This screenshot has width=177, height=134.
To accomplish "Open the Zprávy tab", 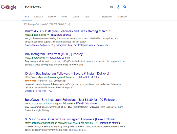I will click(76, 17).
